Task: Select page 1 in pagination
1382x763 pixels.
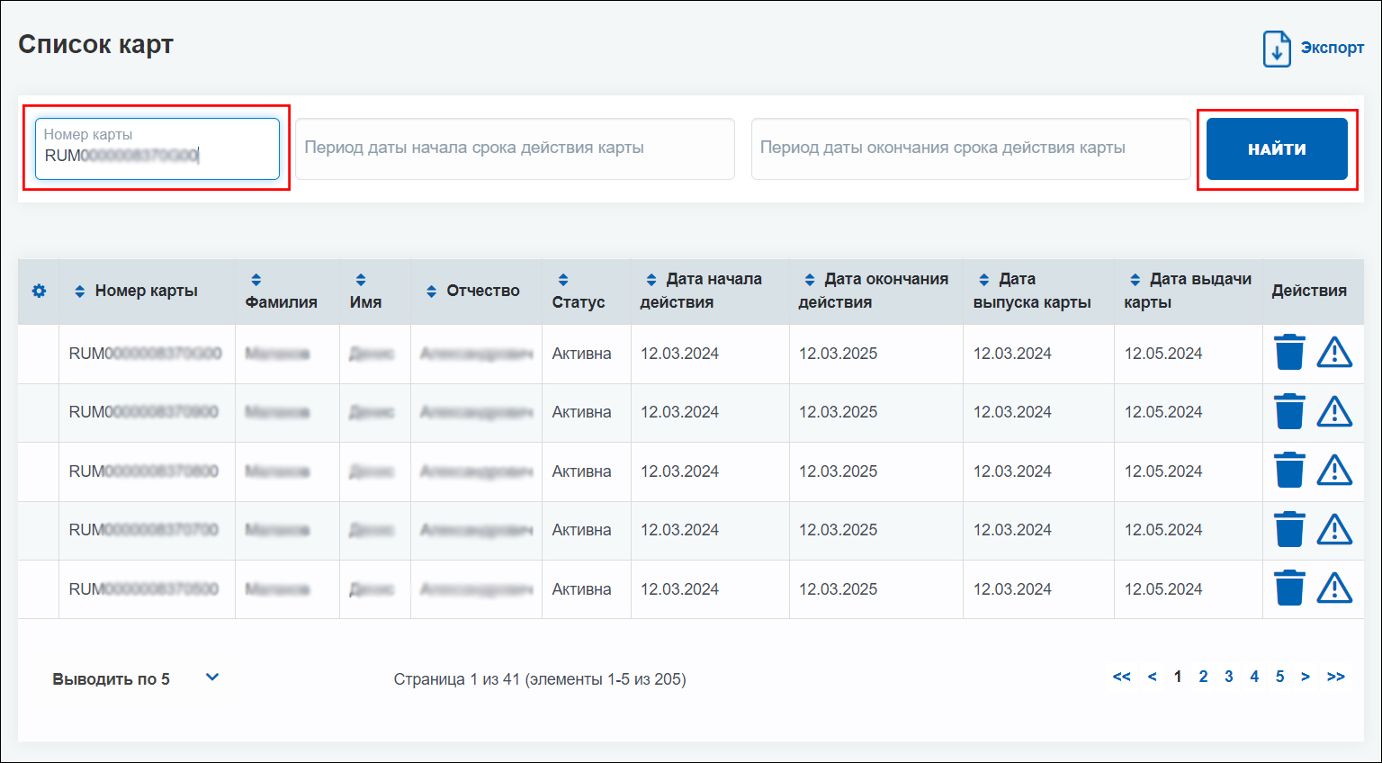Action: point(1178,677)
